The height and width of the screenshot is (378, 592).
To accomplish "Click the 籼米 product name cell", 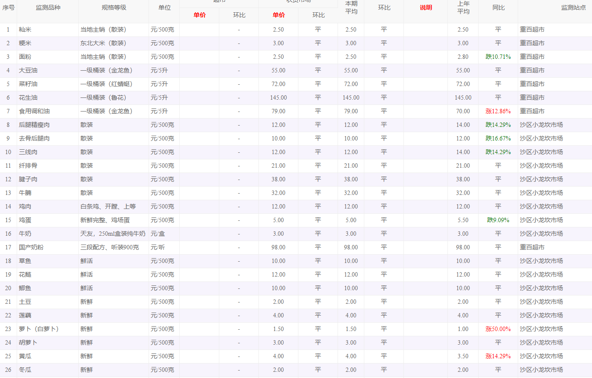I will (x=25, y=30).
